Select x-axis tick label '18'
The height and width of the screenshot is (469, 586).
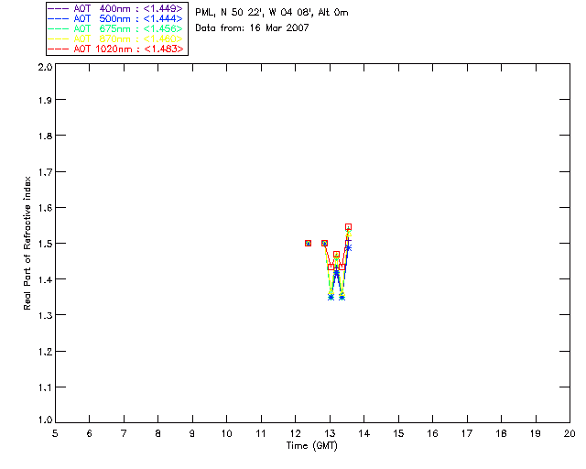[x=501, y=433]
